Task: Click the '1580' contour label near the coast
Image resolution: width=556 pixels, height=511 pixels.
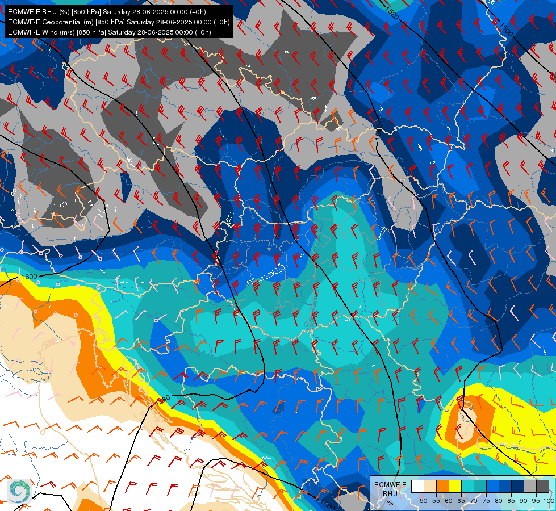Action: tap(163, 399)
